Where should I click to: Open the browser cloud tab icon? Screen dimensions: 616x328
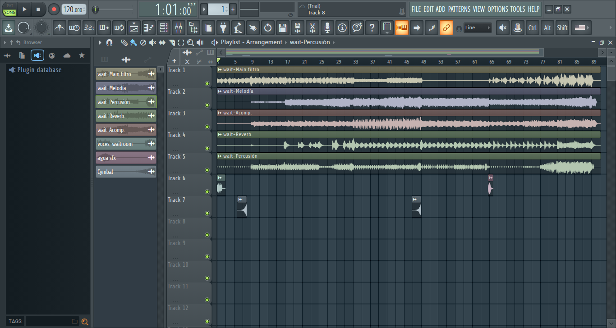click(x=67, y=55)
